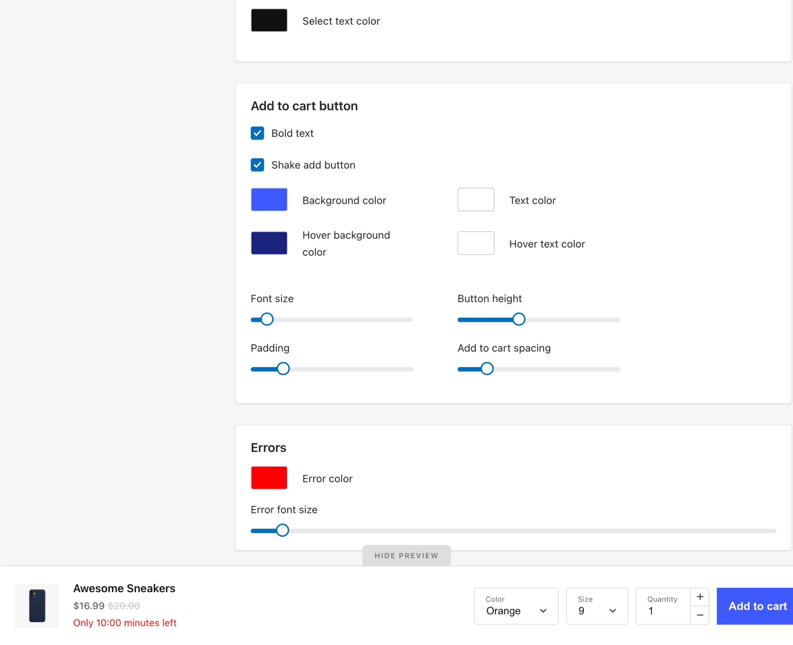Open the red Error color swatch
The width and height of the screenshot is (793, 645).
tap(269, 478)
